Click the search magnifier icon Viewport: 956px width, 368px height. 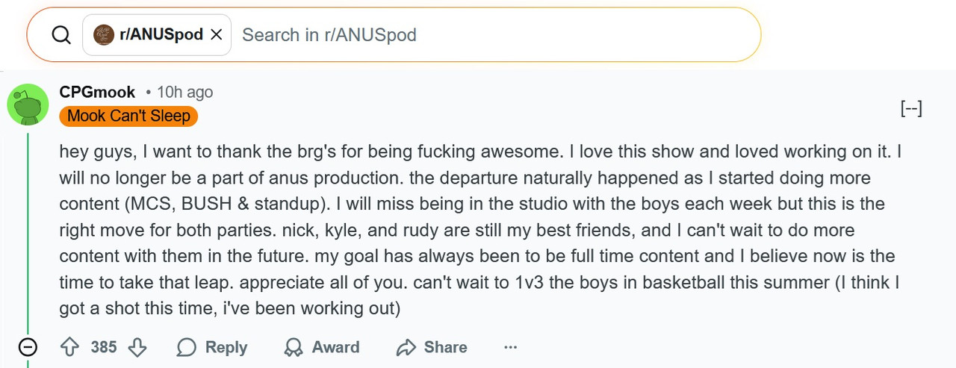click(61, 35)
